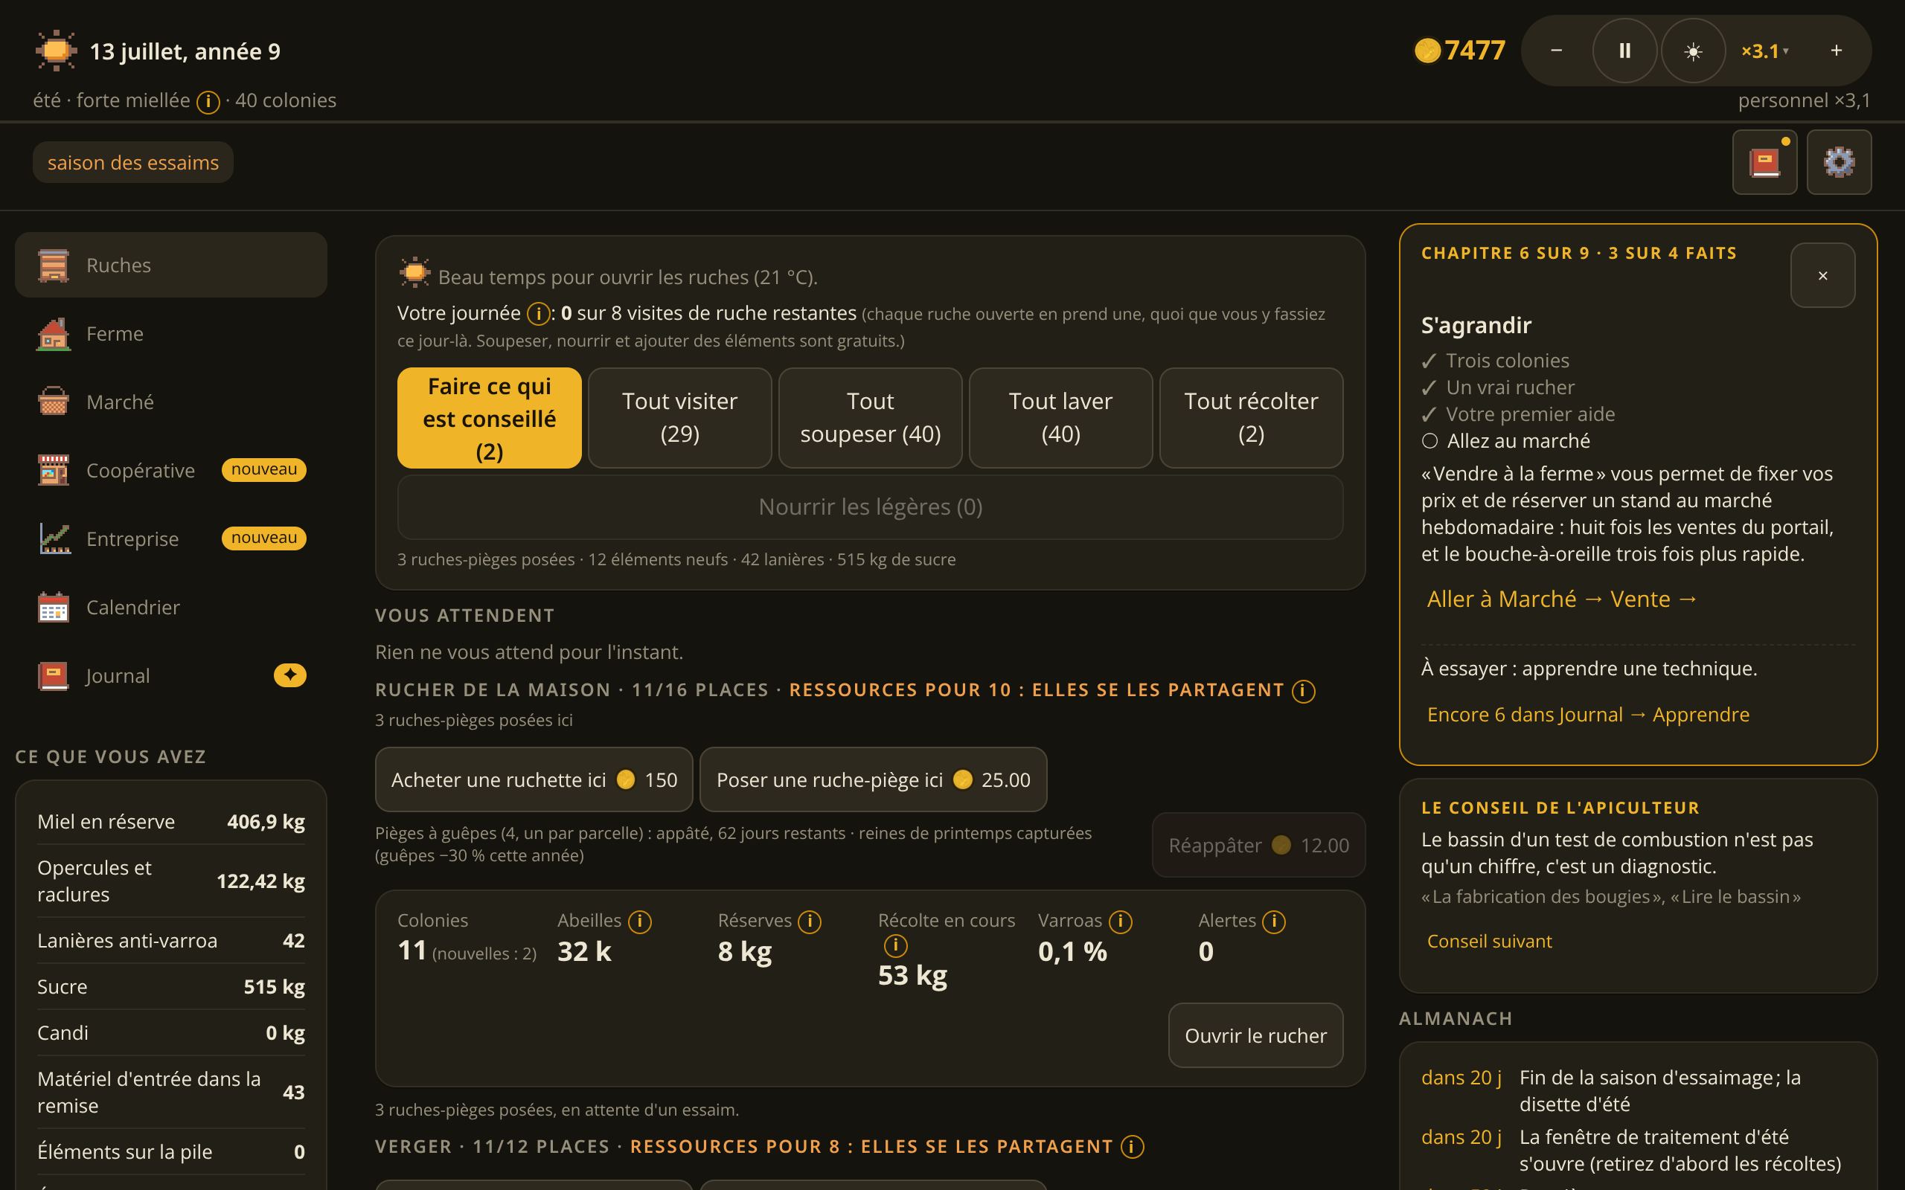Click Nourrir les légères (0)
This screenshot has width=1905, height=1190.
[x=871, y=506]
